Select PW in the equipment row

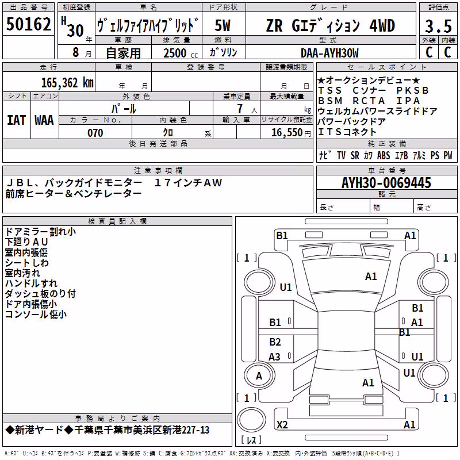pos(448,155)
